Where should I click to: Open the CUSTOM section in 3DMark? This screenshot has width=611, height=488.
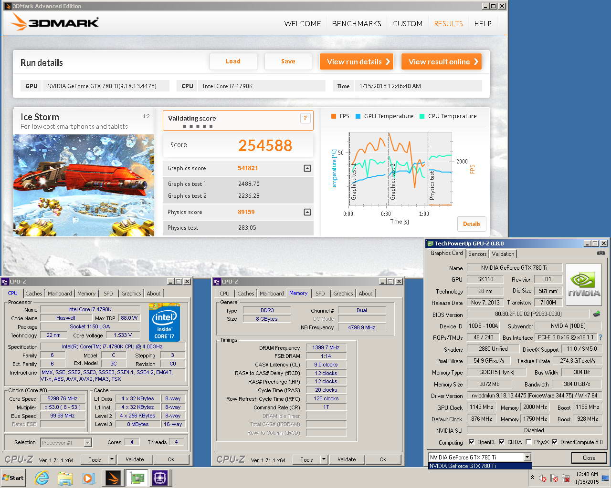tap(407, 23)
